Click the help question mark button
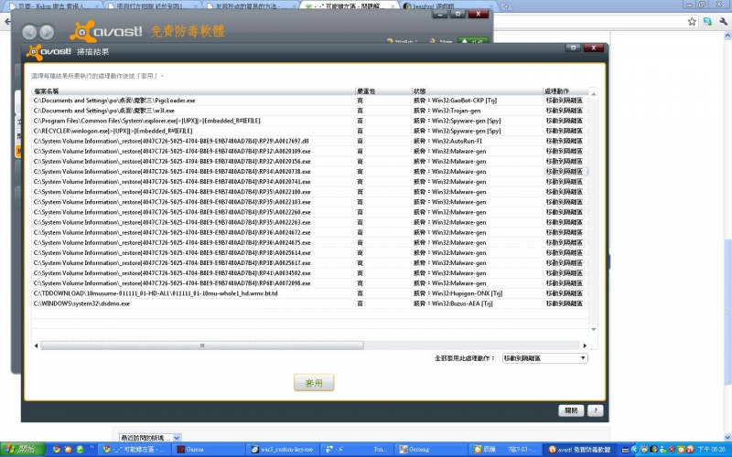The width and height of the screenshot is (732, 457). click(595, 410)
